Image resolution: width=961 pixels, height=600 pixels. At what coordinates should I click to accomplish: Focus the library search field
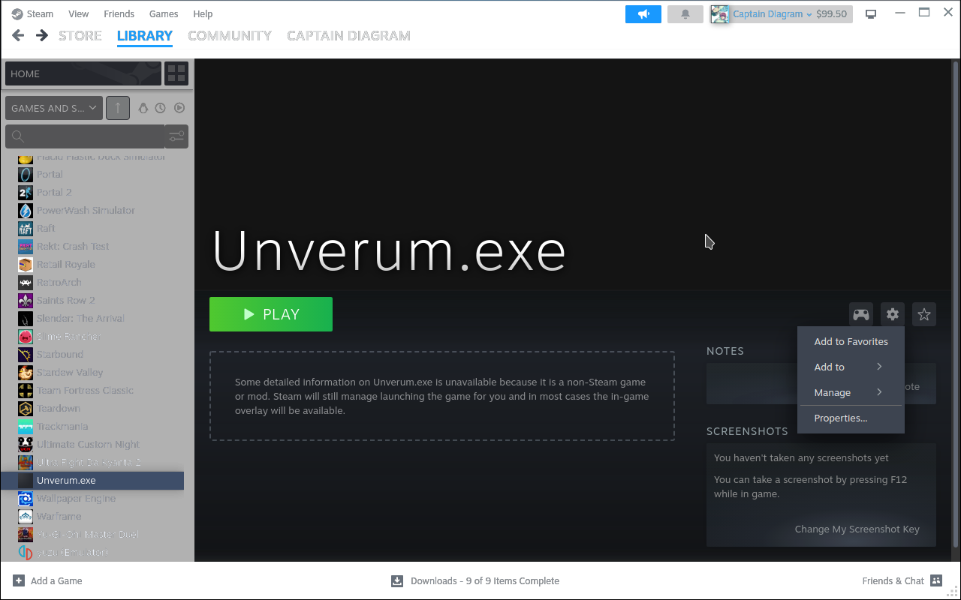(85, 136)
